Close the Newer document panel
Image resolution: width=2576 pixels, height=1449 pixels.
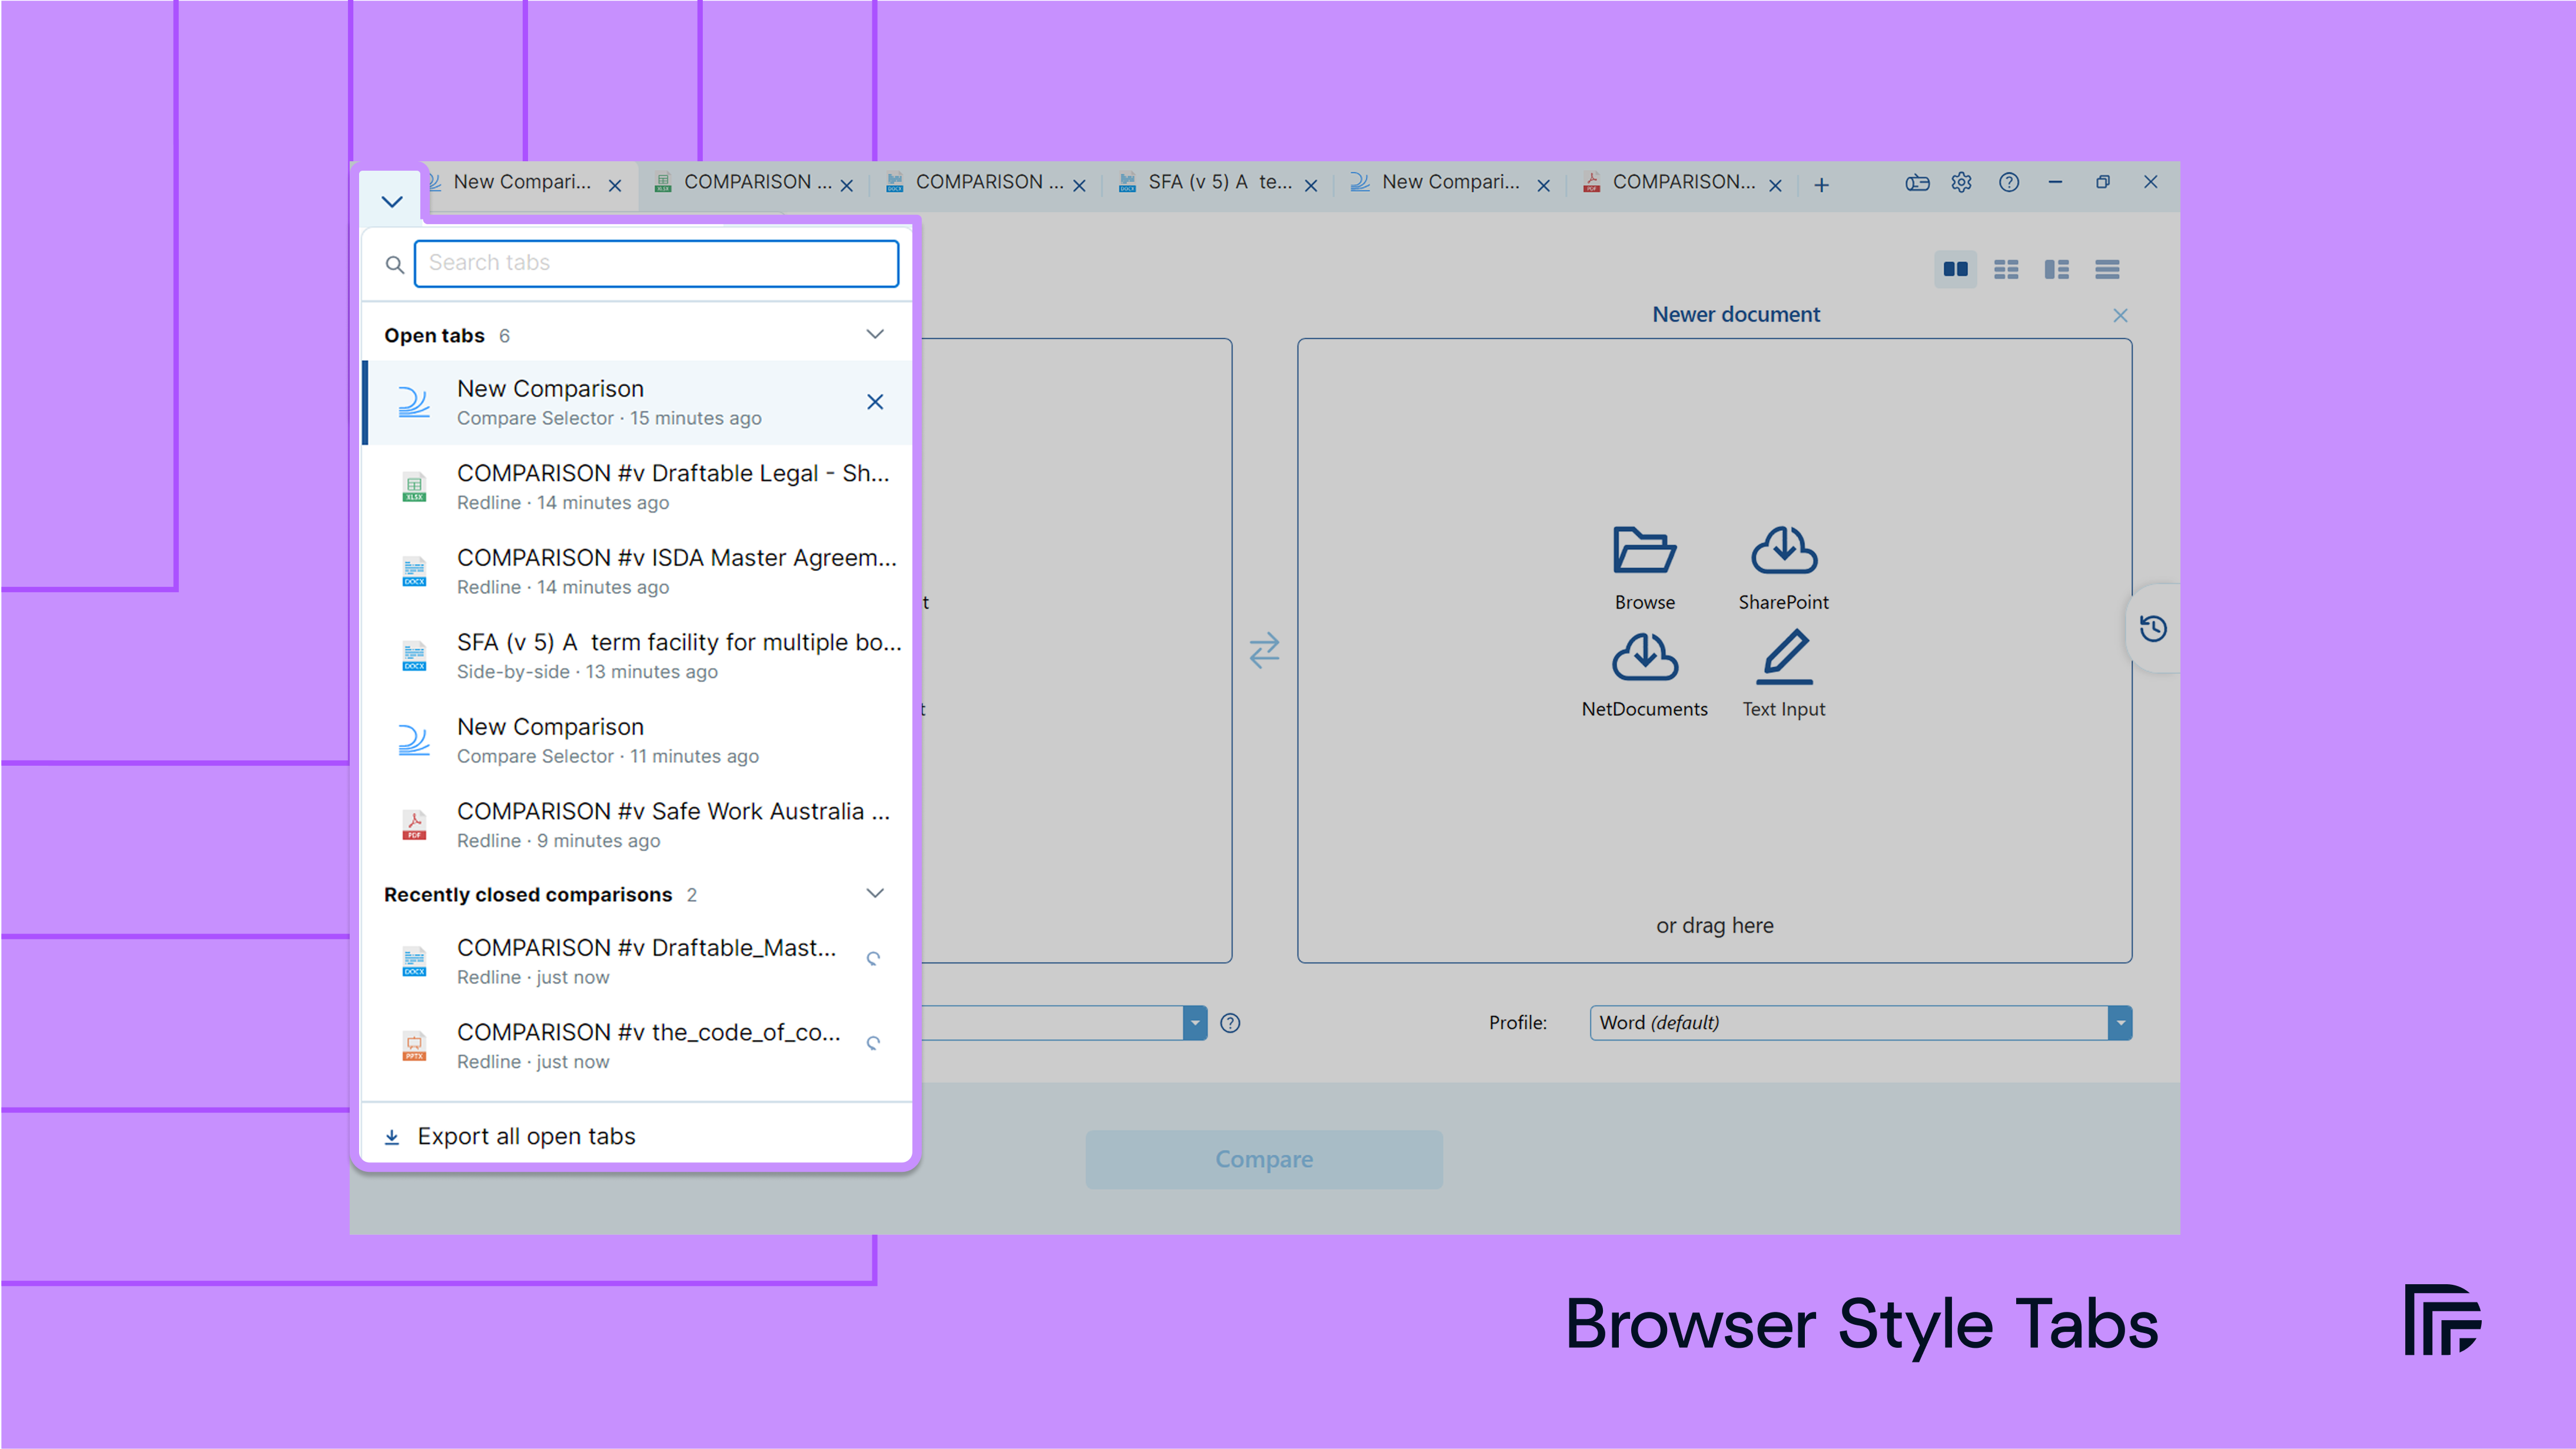click(2120, 316)
